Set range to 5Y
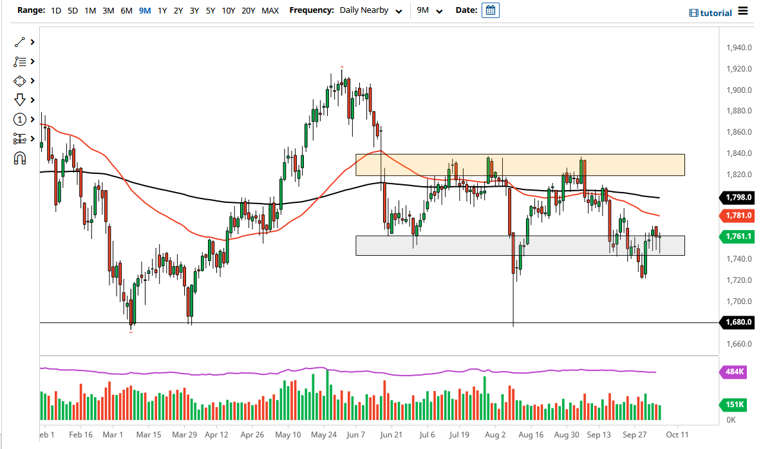 210,10
